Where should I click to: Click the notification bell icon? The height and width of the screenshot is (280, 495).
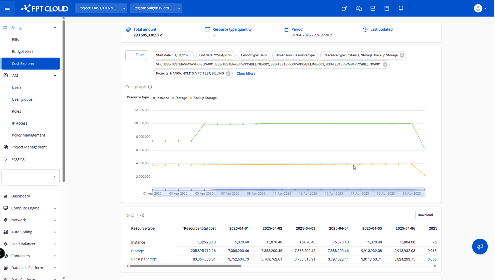pyautogui.click(x=401, y=8)
